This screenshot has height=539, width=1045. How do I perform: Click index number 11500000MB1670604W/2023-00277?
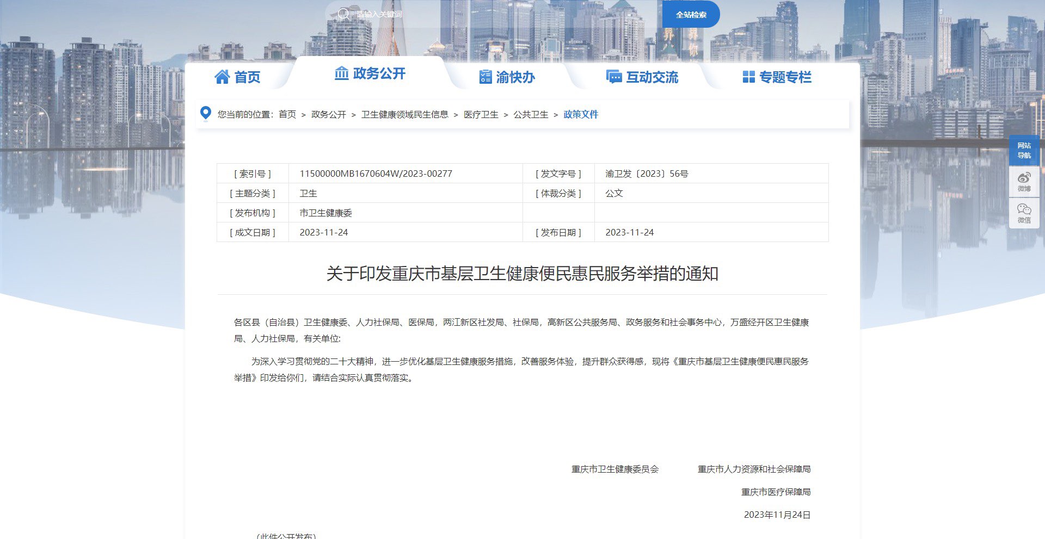(376, 174)
